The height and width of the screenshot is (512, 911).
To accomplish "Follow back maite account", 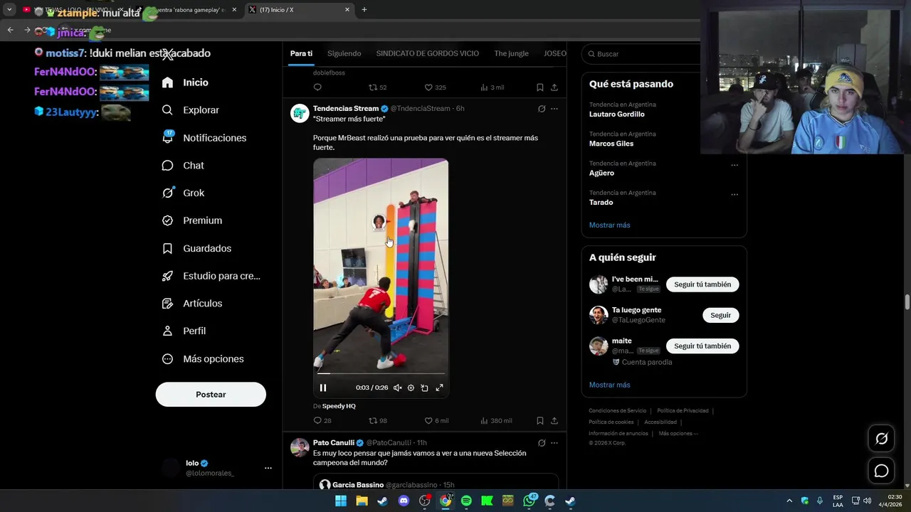I will [x=702, y=346].
